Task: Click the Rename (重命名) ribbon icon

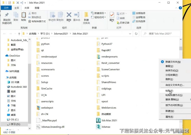Action: click(77, 15)
